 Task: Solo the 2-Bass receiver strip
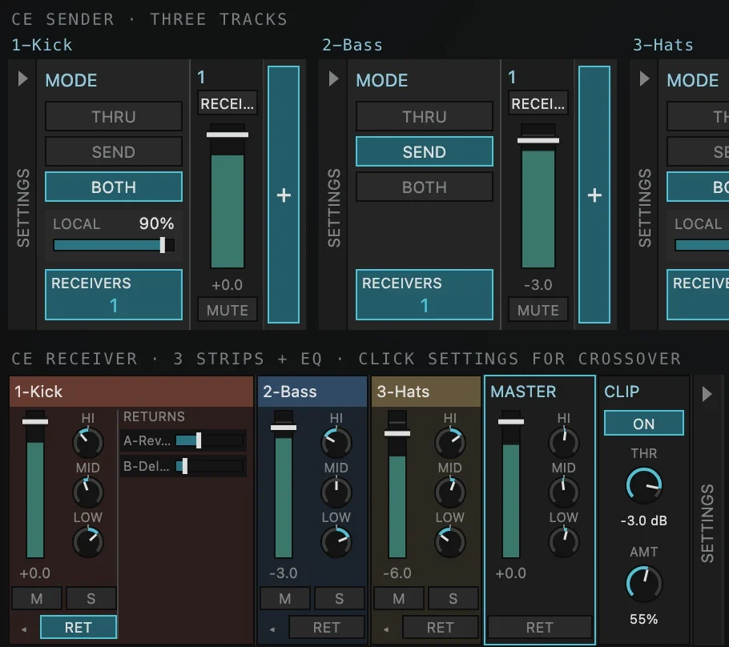[x=340, y=598]
